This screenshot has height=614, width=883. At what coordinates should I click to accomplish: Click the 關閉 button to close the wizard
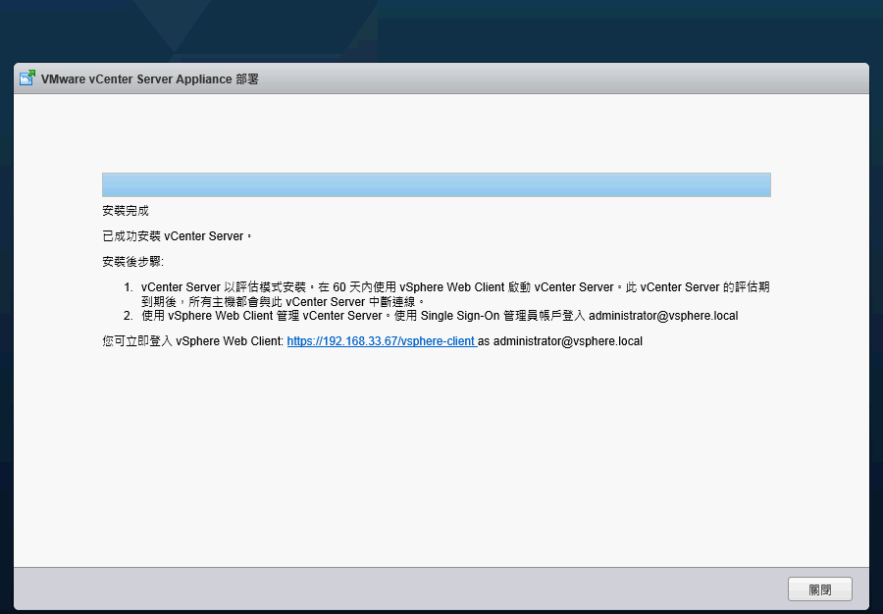pos(819,589)
